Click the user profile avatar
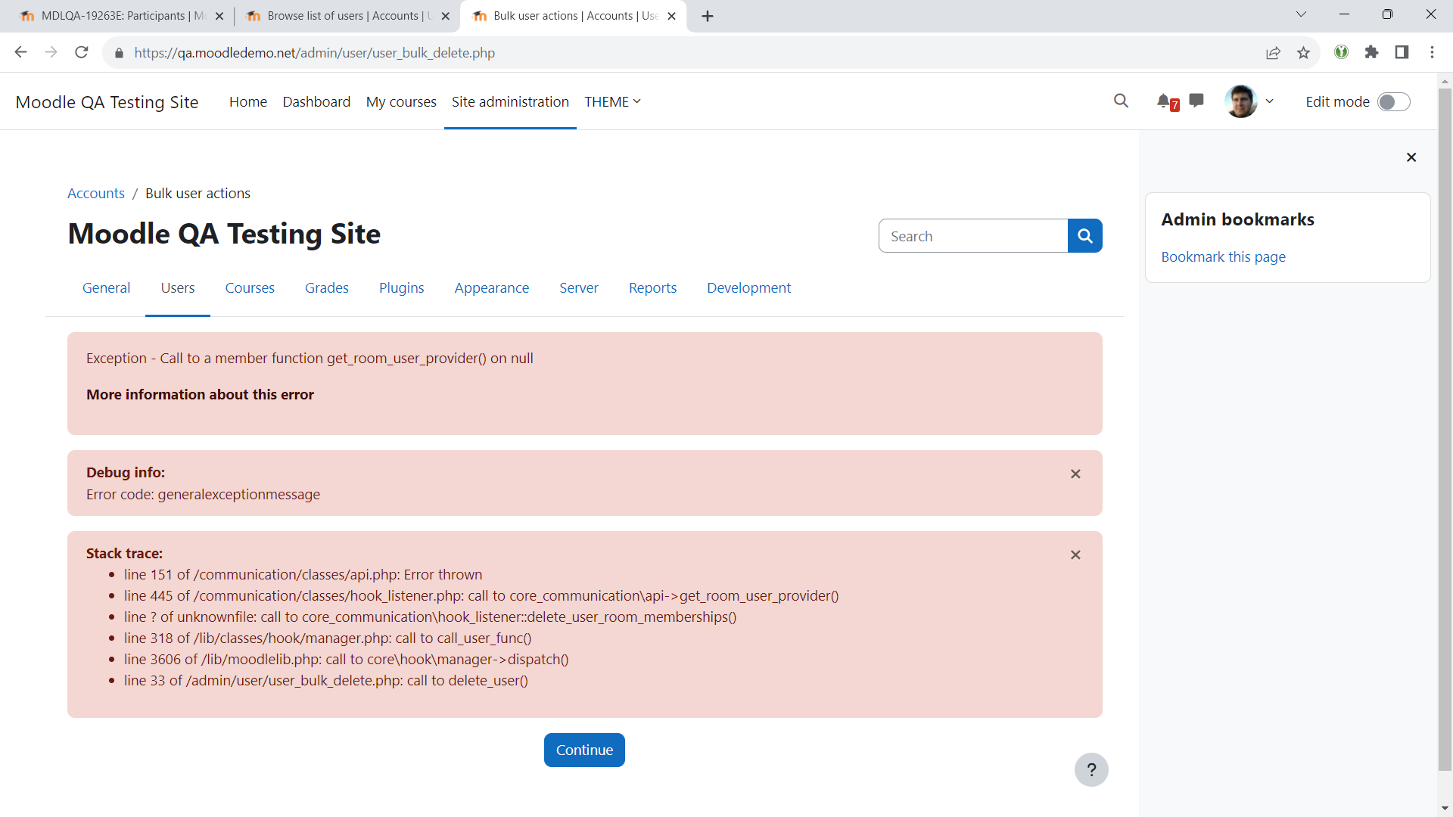 (1241, 101)
